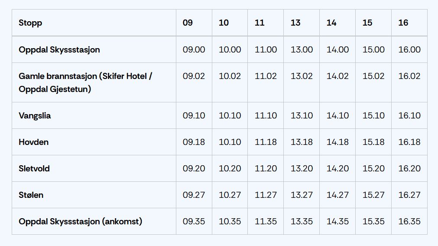
Task: Click the first Oppdal Skyssstasjon row label
Action: click(59, 49)
